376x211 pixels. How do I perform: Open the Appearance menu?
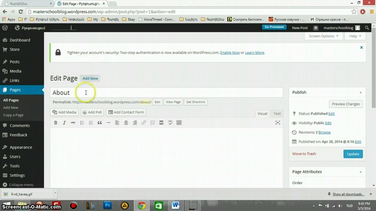(22, 147)
